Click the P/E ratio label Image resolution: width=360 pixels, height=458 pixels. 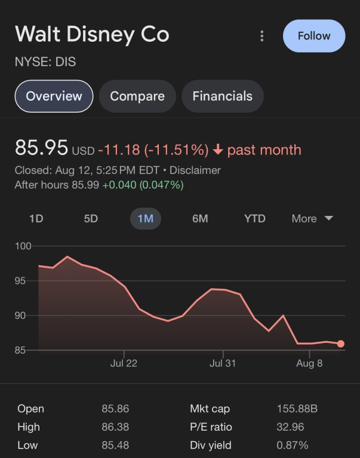[x=211, y=427]
